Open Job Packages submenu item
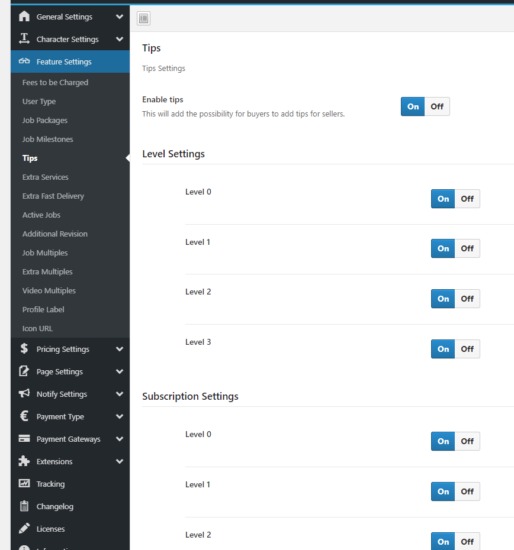This screenshot has width=514, height=550. (x=44, y=120)
